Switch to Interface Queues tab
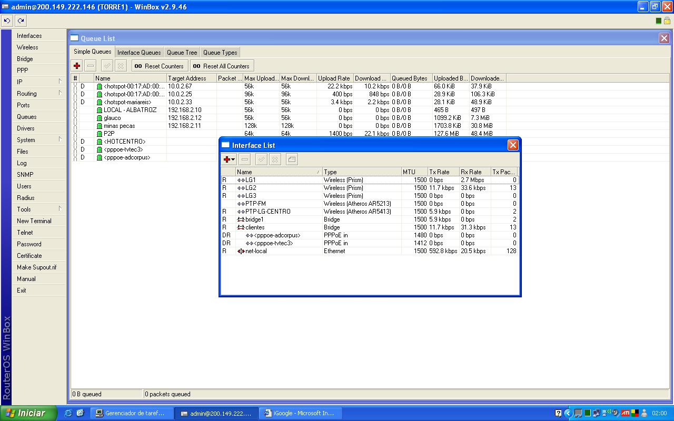 (x=139, y=53)
